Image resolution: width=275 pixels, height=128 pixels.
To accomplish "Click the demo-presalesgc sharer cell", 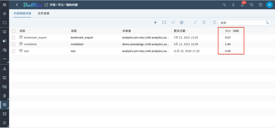I will click(146, 44).
